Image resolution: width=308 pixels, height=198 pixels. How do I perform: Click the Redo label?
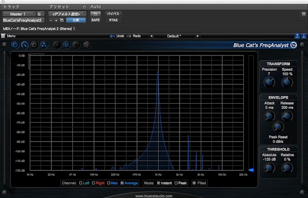137,36
